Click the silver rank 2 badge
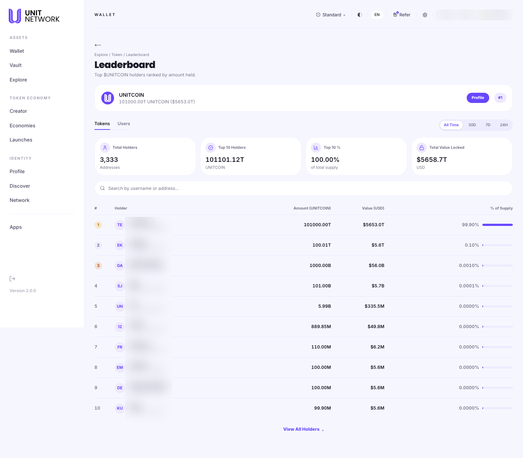 pos(98,245)
